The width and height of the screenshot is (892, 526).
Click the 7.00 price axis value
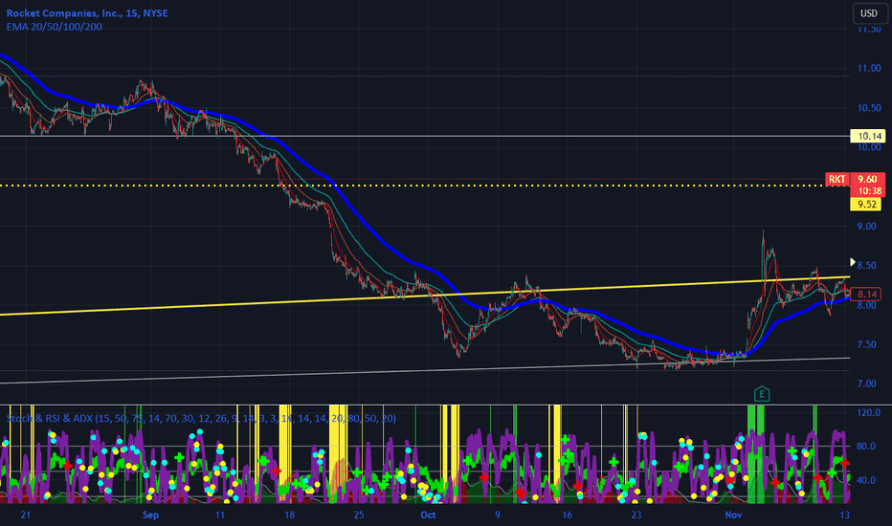(867, 384)
